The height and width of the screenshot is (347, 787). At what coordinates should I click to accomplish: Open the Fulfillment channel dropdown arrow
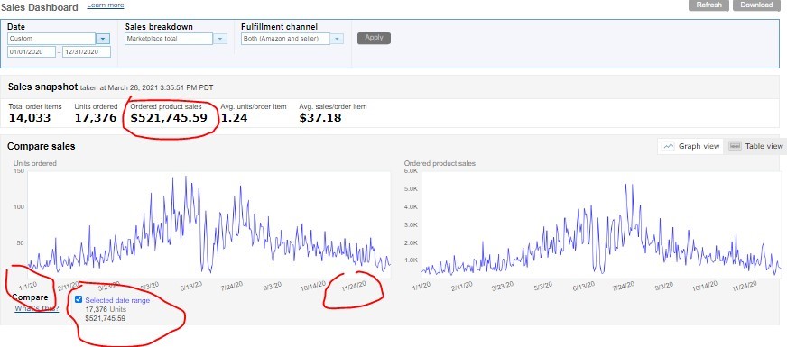coord(337,39)
